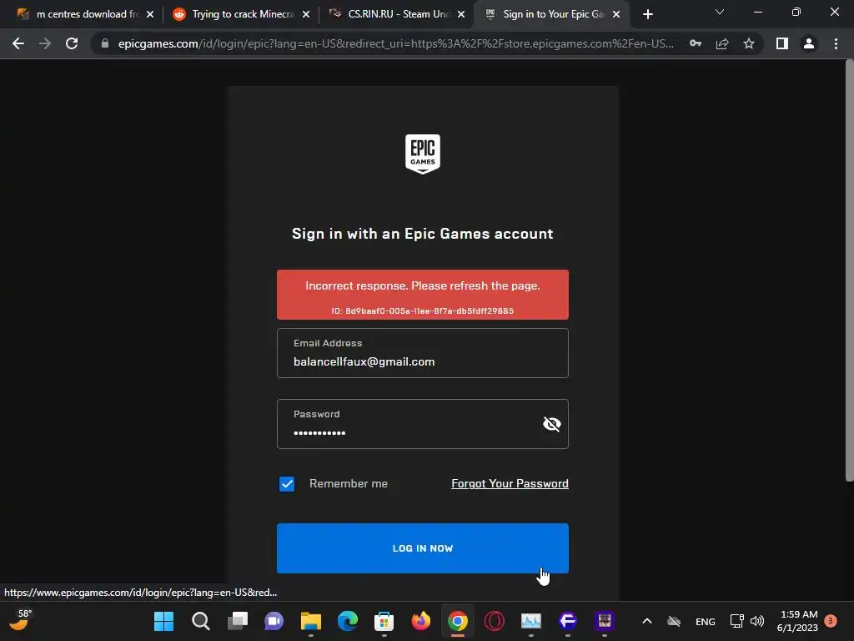Open the Windows Start menu

(164, 621)
